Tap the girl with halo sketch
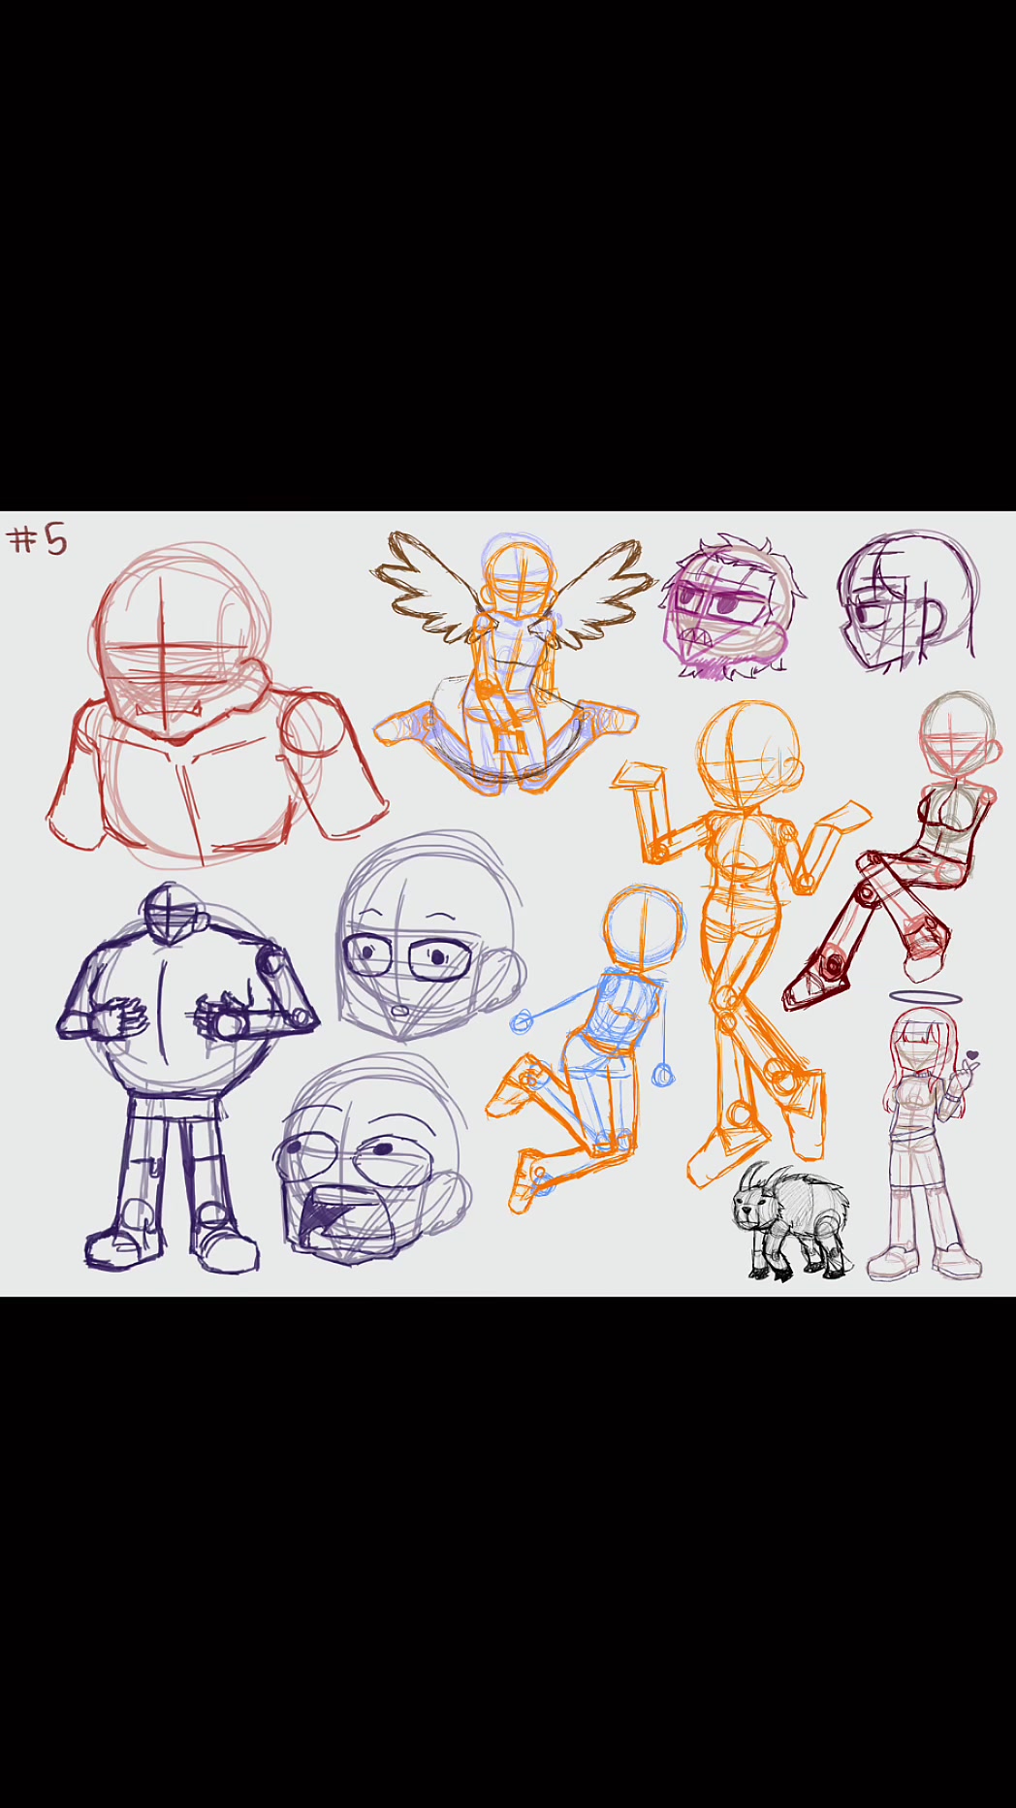Viewport: 1016px width, 1808px height. (x=927, y=1135)
